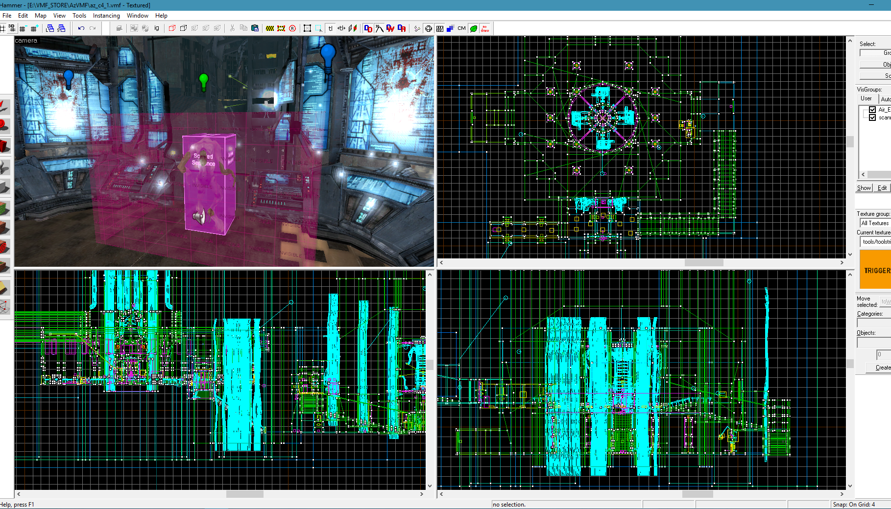Select the toggle texture application tool
The image size is (891, 509).
coord(5,208)
